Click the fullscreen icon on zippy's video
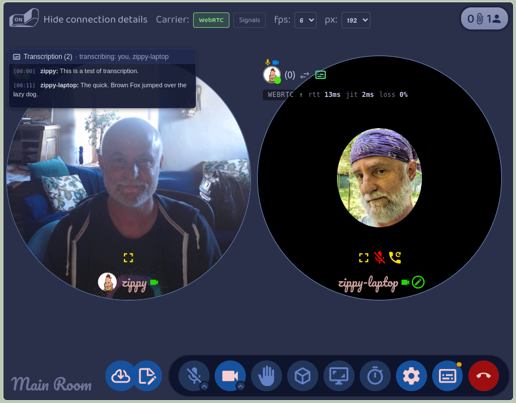 click(x=129, y=257)
